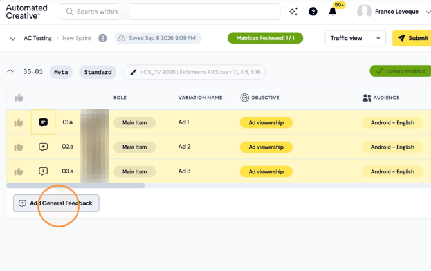
Task: Click Matrices Reviewed 1/1 badge
Action: (265, 38)
